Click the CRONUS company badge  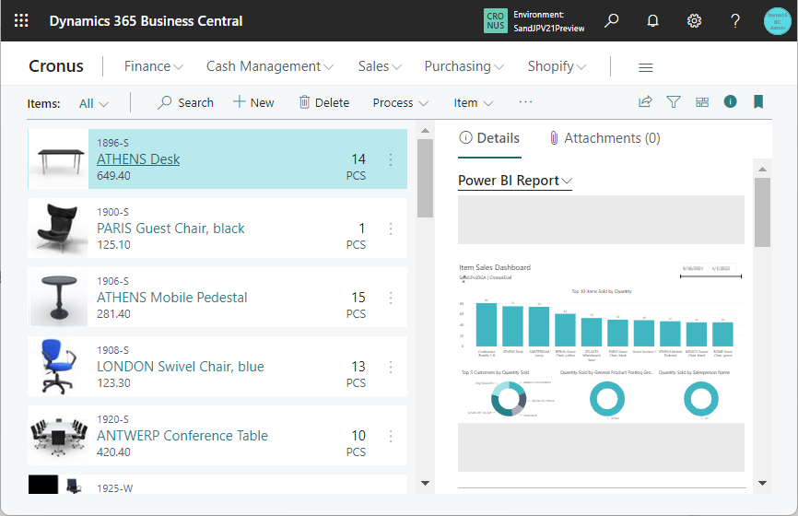[495, 21]
